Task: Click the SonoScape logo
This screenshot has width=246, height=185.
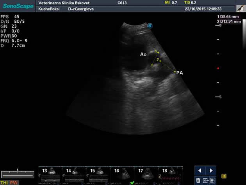Action: 18,6
